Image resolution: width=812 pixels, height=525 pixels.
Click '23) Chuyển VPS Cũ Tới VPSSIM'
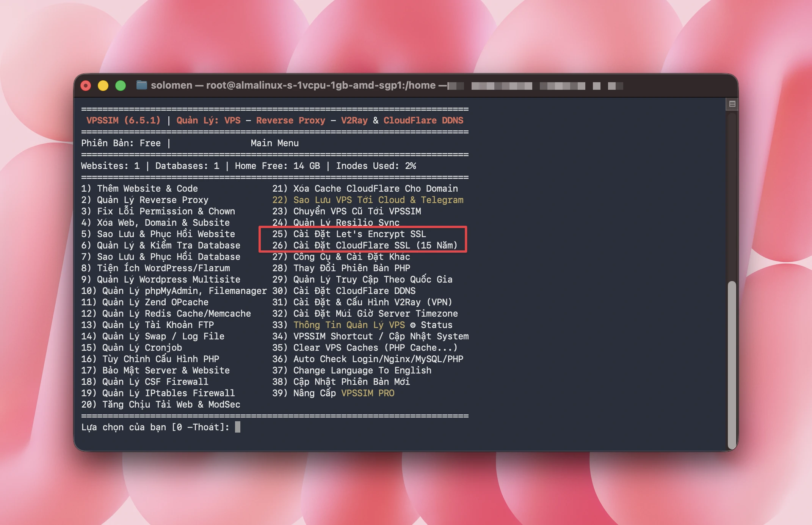point(346,211)
